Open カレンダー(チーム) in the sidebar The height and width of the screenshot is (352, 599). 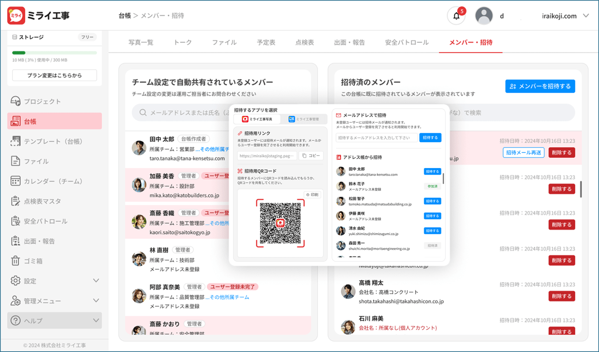point(54,181)
